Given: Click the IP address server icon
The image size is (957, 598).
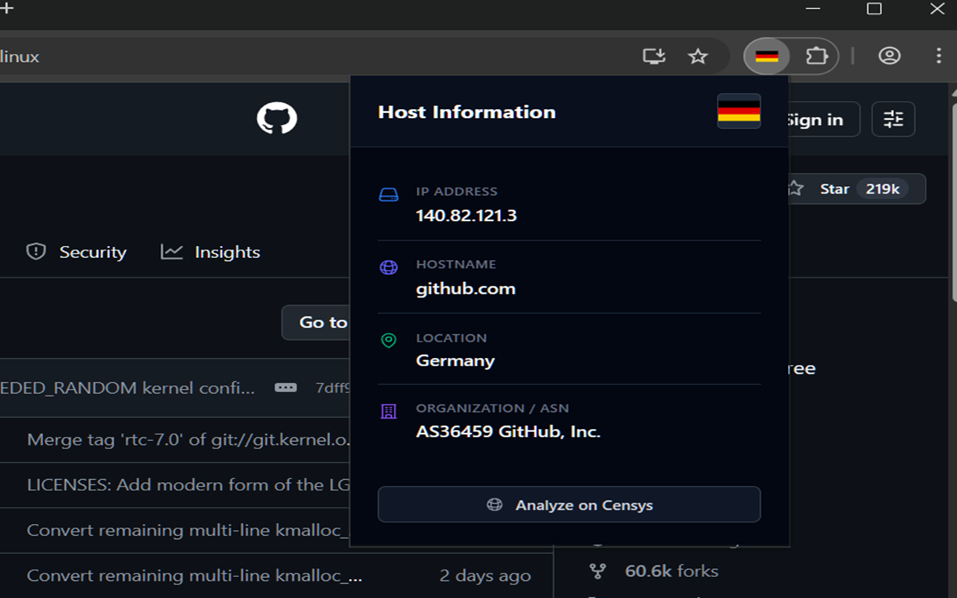Looking at the screenshot, I should point(389,196).
